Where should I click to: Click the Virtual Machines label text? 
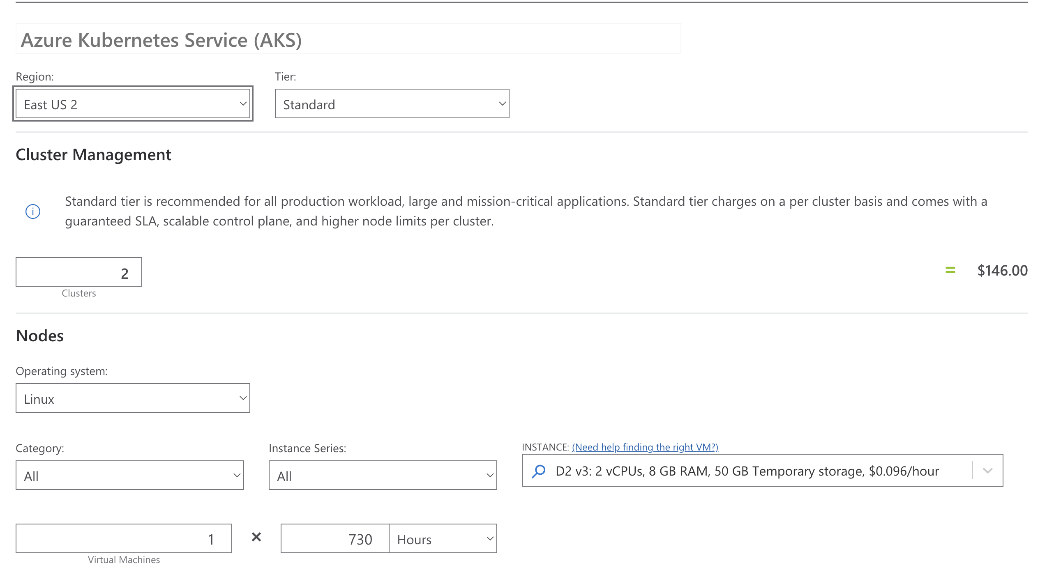(124, 560)
